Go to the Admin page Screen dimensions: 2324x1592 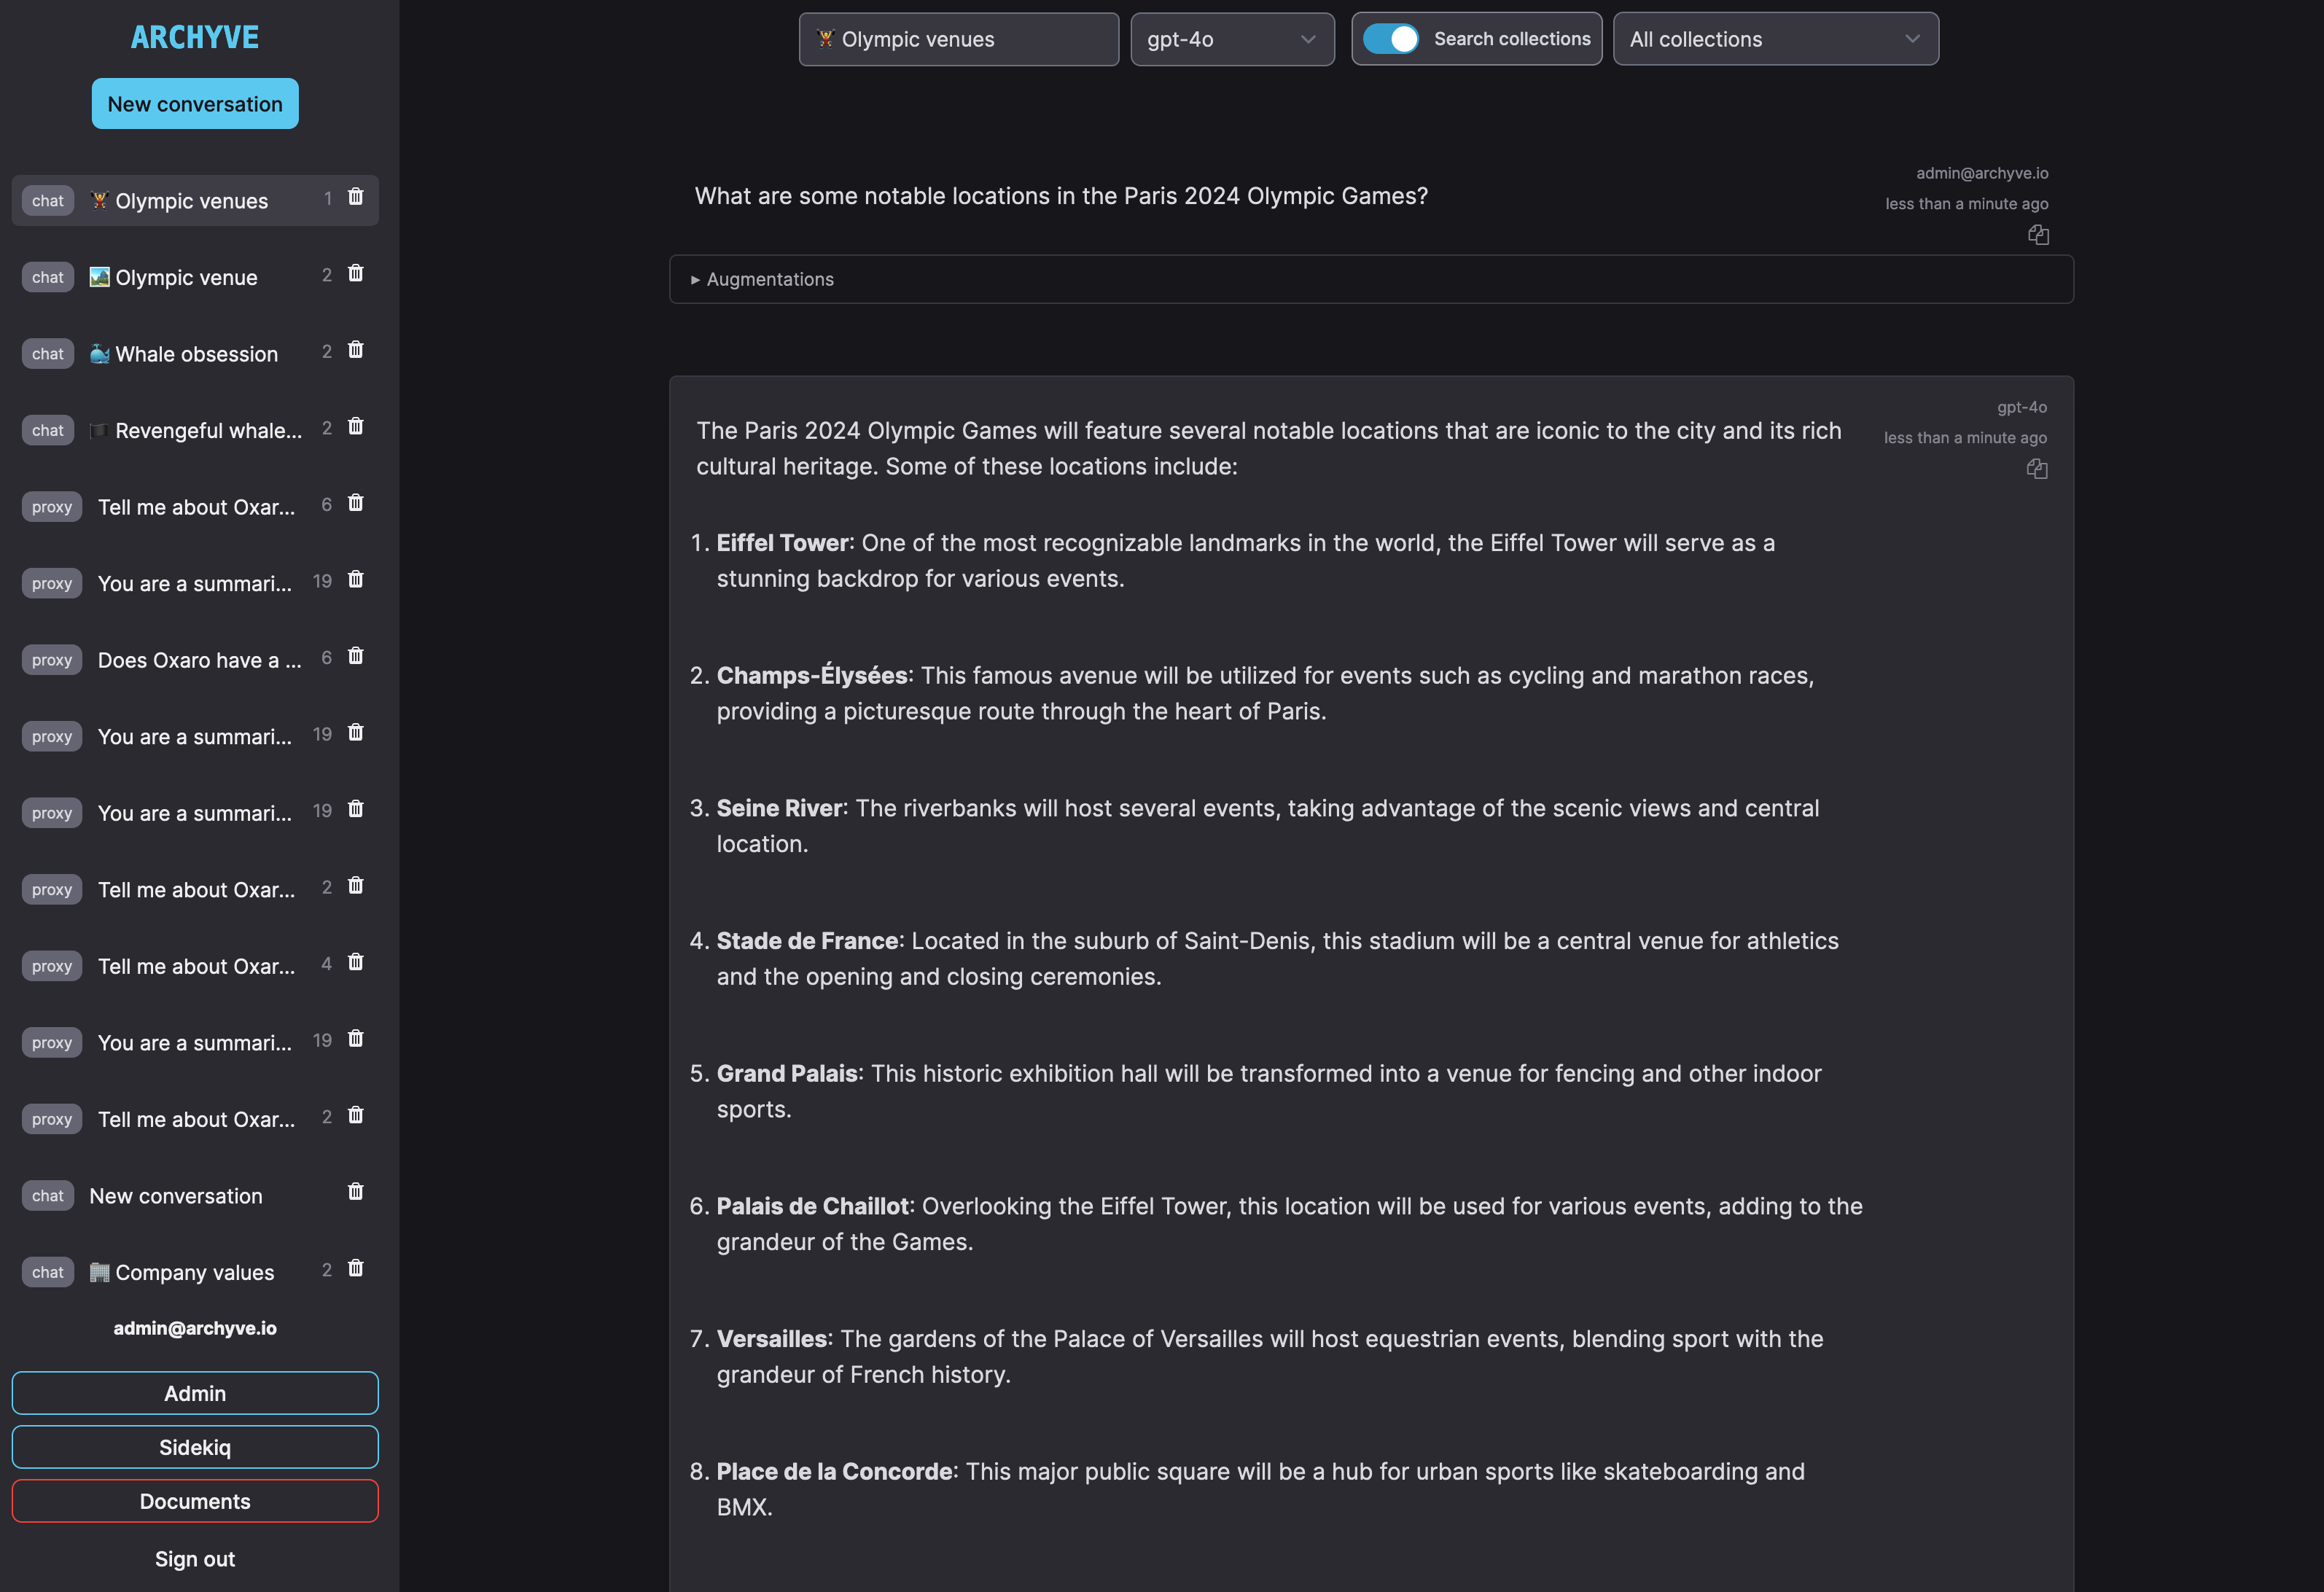click(x=195, y=1393)
